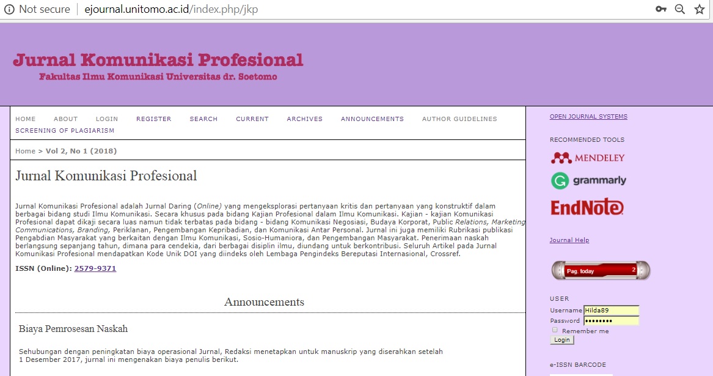
Task: Open the ARCHIVES menu item
Action: pyautogui.click(x=304, y=119)
